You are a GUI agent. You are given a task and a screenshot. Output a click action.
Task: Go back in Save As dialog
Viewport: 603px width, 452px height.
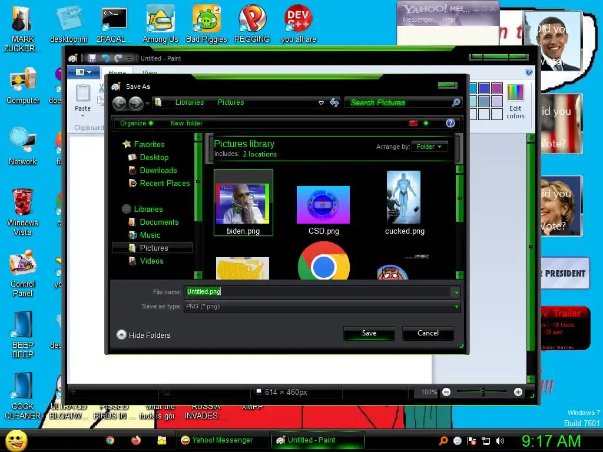pyautogui.click(x=119, y=103)
